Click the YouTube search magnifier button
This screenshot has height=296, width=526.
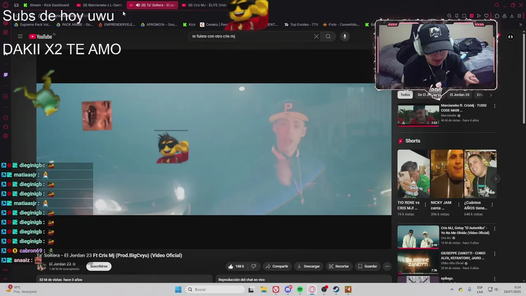point(328,36)
